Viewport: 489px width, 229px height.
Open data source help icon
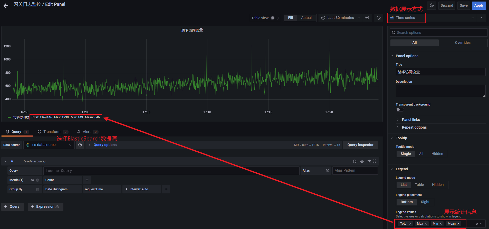pos(80,145)
